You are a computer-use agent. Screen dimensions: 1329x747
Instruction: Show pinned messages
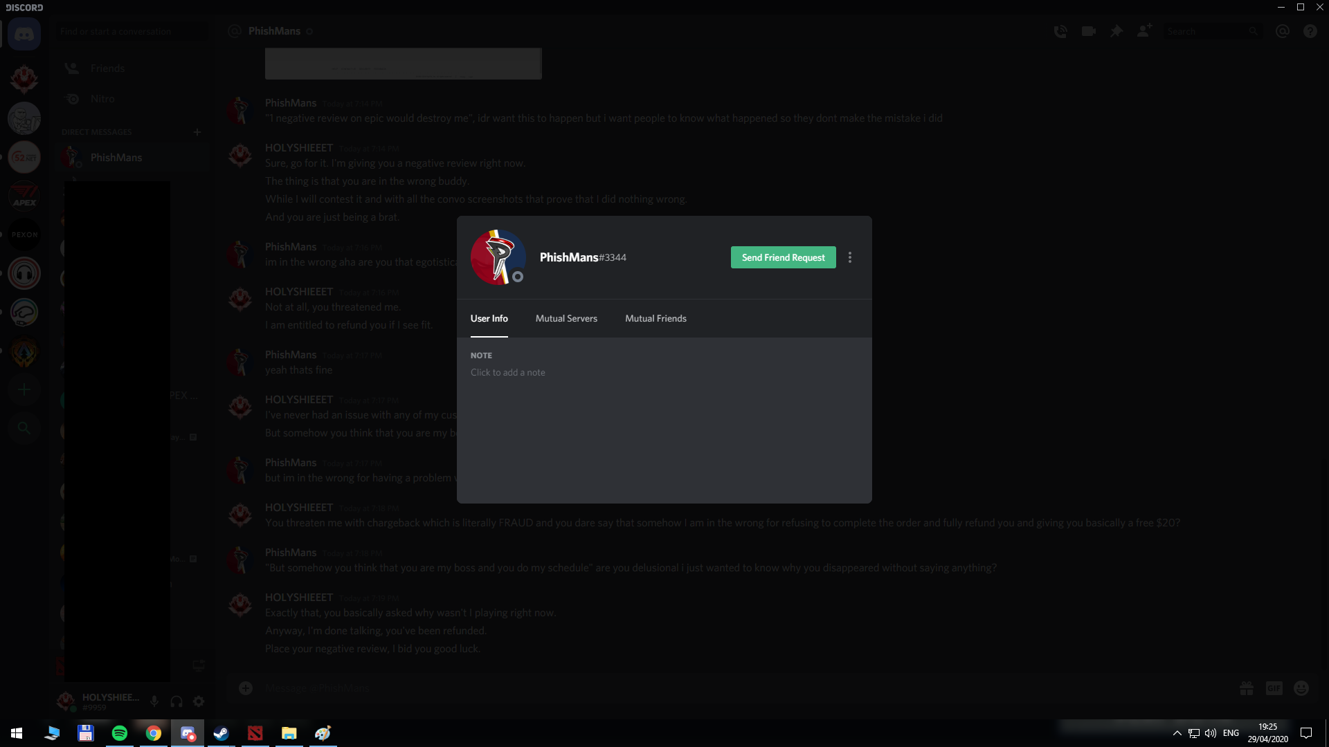point(1116,31)
